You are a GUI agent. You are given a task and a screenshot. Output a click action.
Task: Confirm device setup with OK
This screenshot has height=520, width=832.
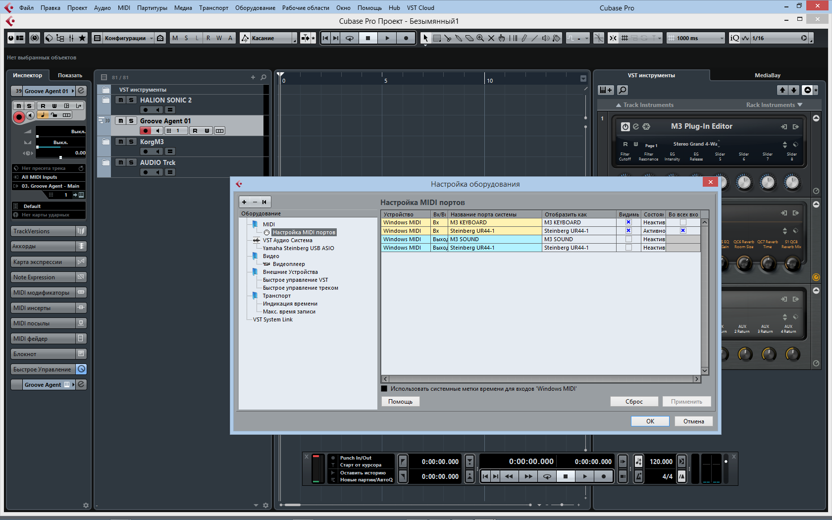click(650, 421)
